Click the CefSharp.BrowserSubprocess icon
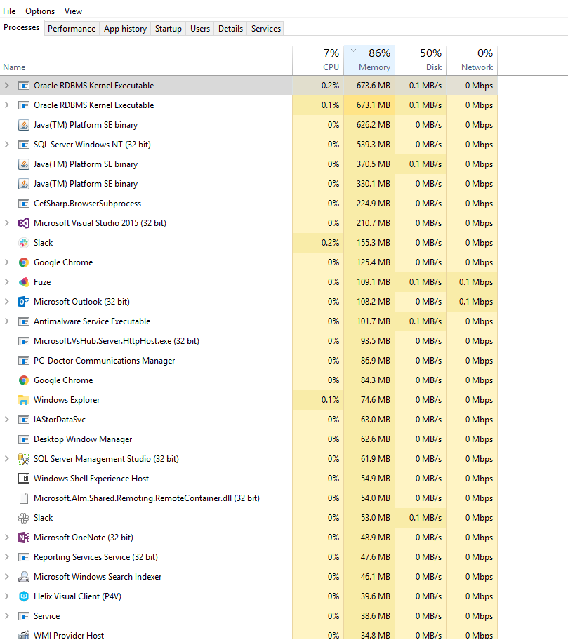568x640 pixels. point(24,204)
